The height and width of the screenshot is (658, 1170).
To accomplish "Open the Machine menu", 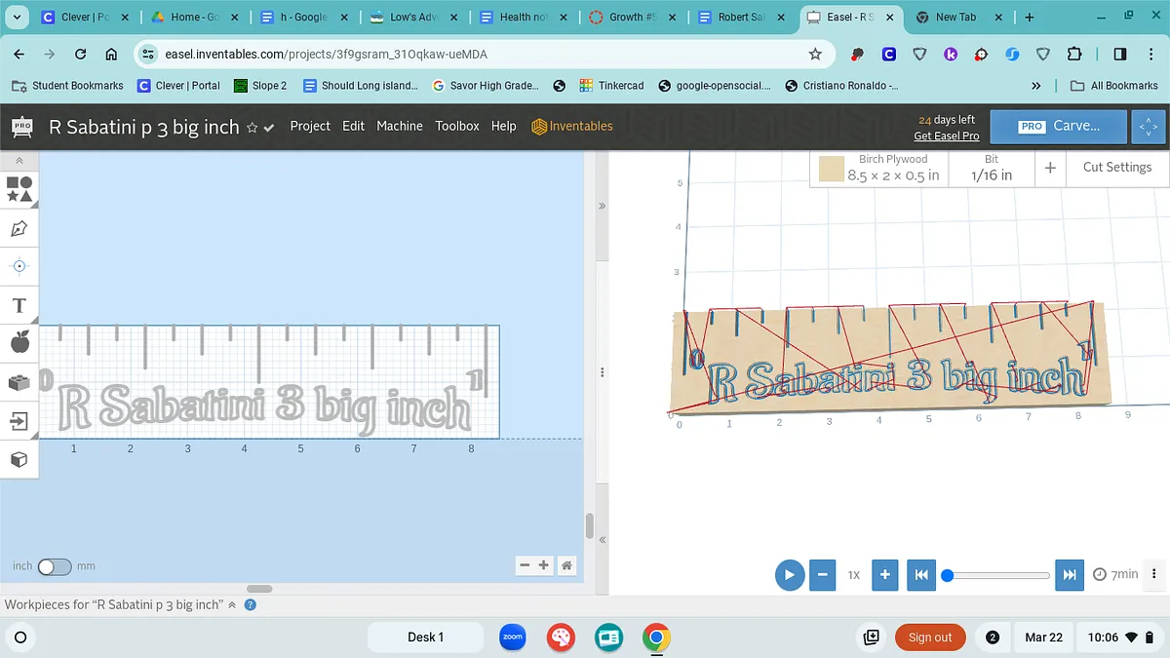I will click(400, 126).
